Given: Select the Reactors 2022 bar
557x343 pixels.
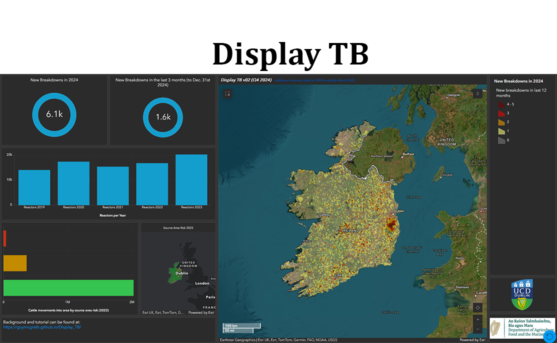Looking at the screenshot, I should [152, 184].
